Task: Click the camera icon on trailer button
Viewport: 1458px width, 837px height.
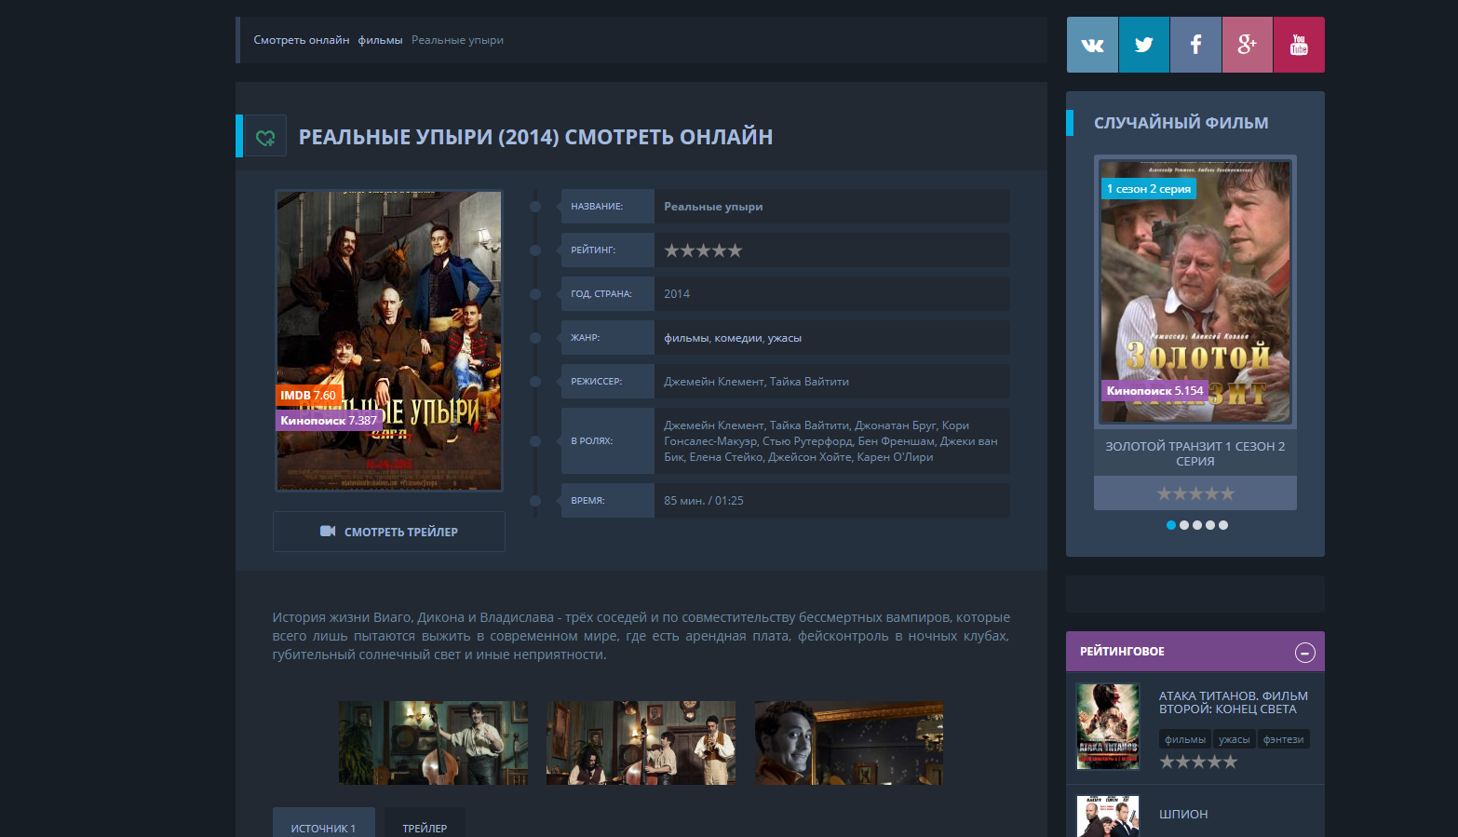Action: point(328,532)
